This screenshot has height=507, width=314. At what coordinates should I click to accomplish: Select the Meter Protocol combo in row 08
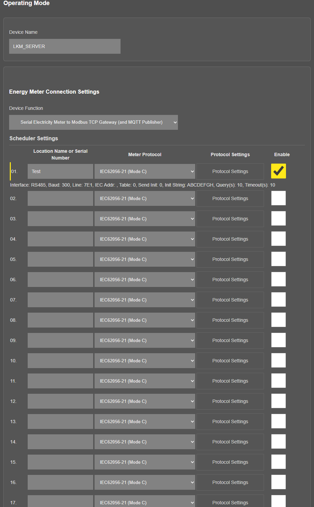[145, 320]
